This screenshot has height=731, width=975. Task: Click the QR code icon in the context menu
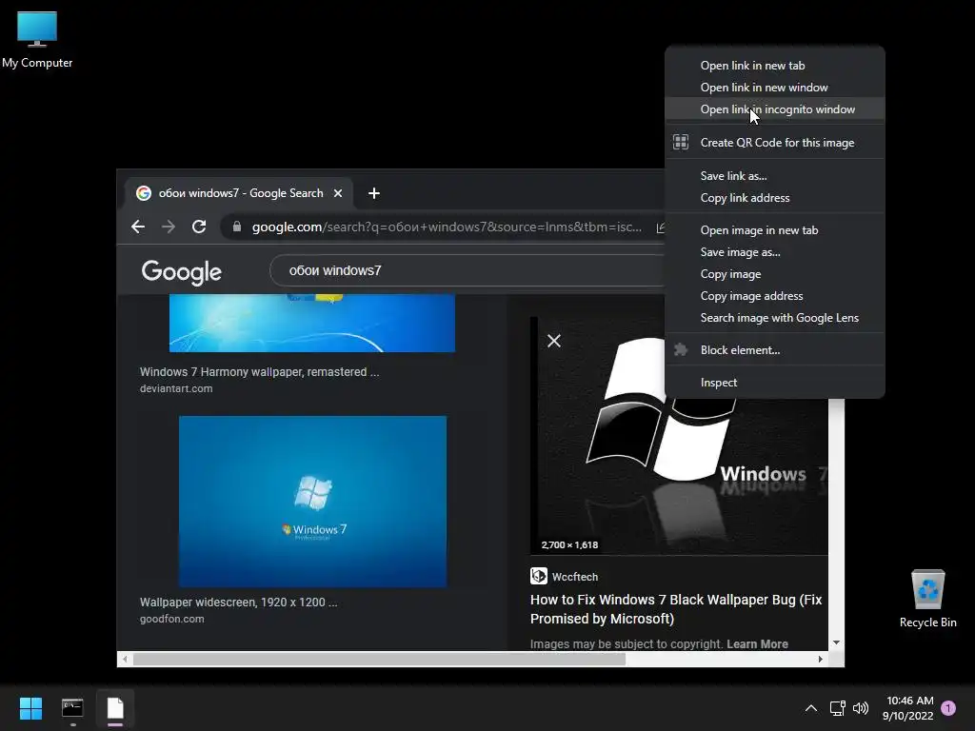click(x=681, y=143)
